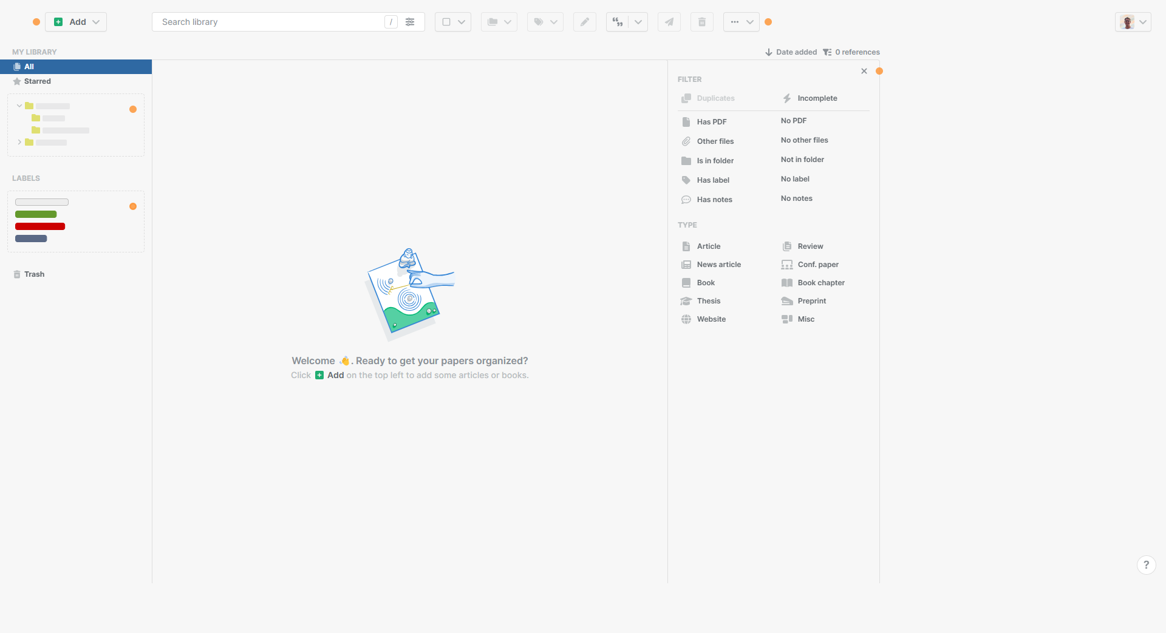Toggle the Has PDF filter
Image resolution: width=1166 pixels, height=633 pixels.
(x=711, y=122)
